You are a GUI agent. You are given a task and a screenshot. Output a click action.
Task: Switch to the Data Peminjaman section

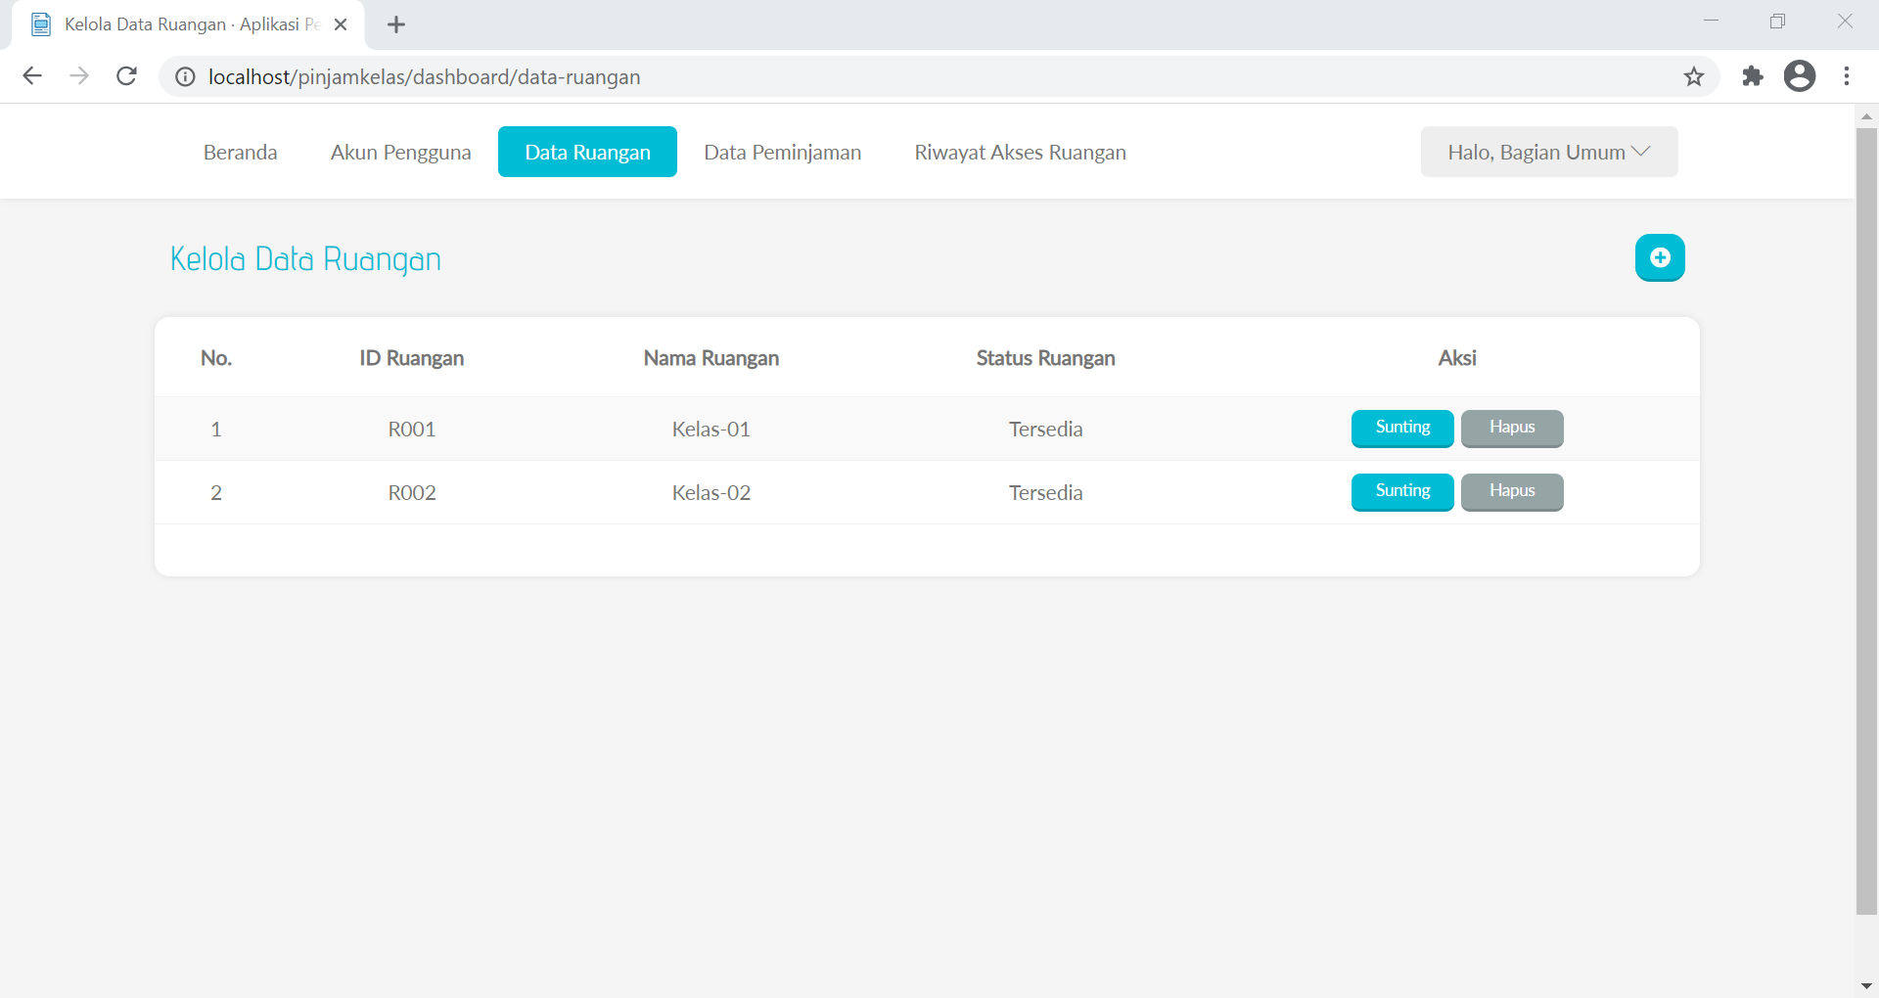coord(782,152)
